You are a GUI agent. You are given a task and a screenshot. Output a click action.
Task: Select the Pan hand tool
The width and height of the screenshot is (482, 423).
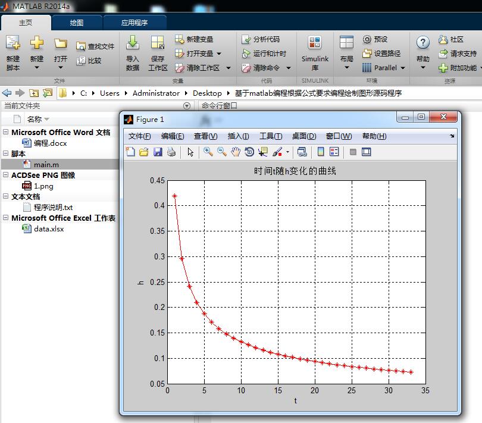[236, 152]
